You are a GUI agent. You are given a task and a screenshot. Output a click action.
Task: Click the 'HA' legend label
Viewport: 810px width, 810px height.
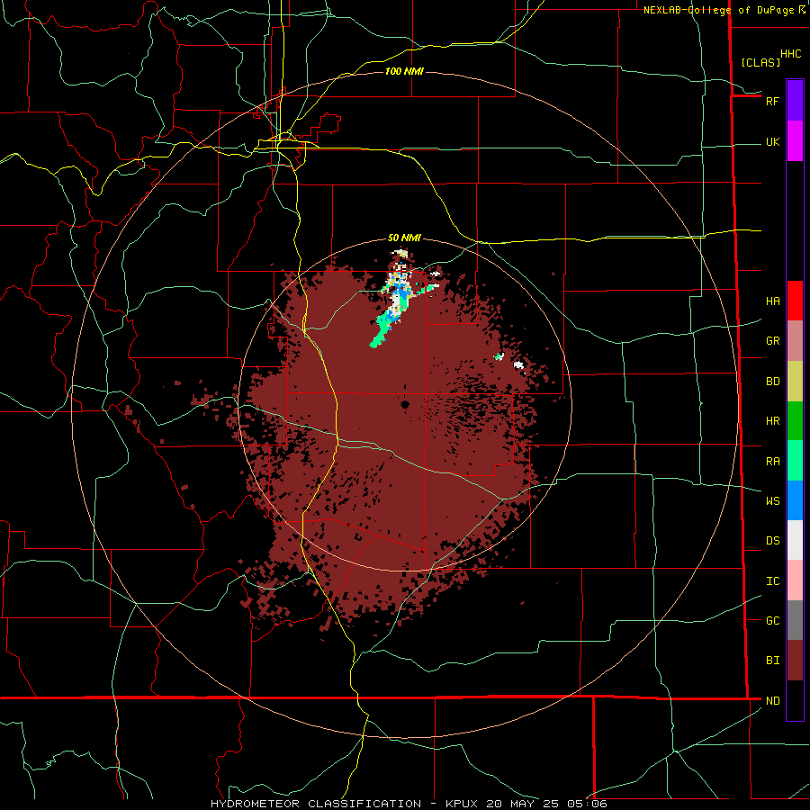(x=772, y=301)
